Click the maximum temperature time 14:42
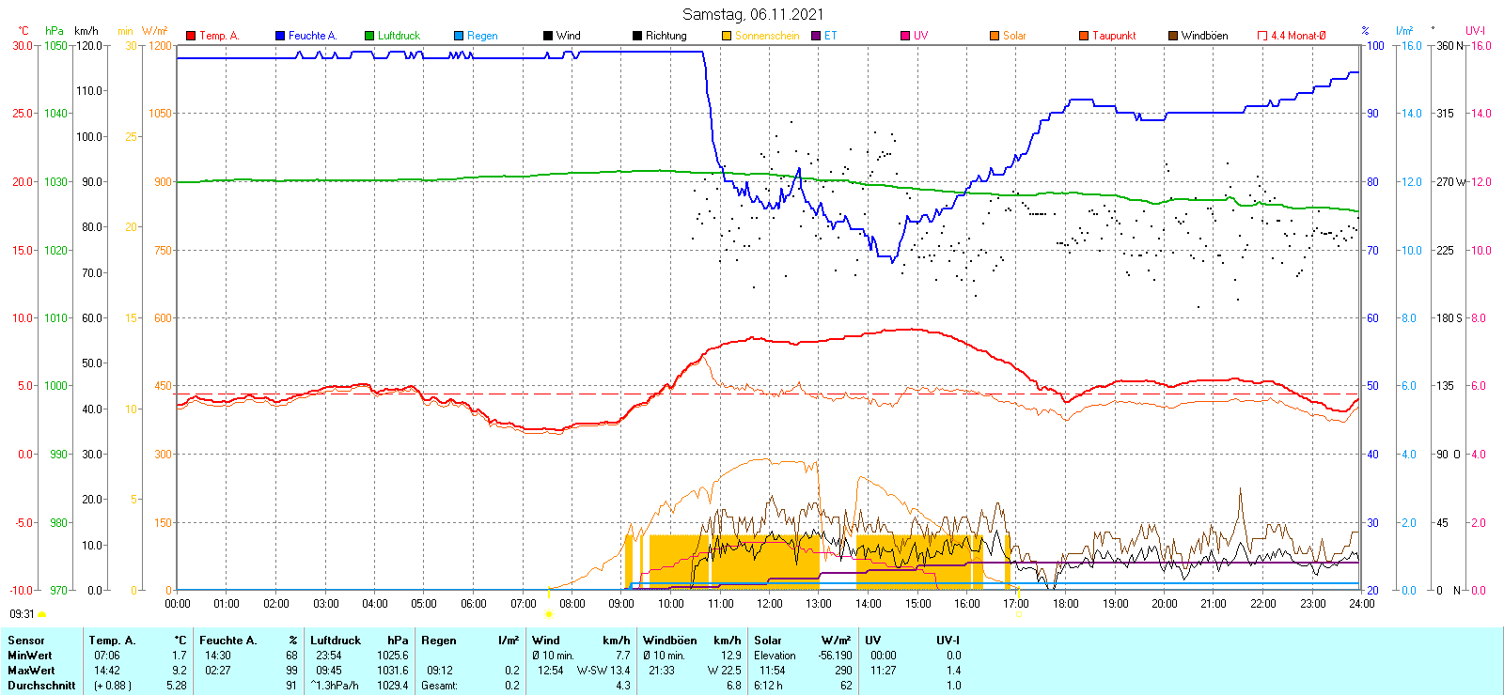The height and width of the screenshot is (695, 1504). [x=107, y=671]
